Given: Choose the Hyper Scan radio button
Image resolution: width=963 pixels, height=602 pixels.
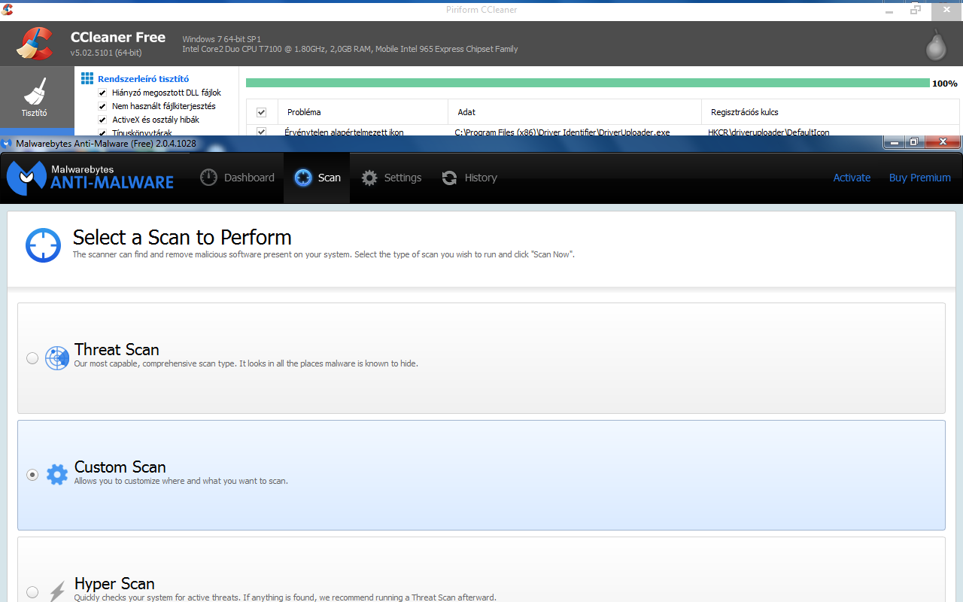Looking at the screenshot, I should 32,591.
